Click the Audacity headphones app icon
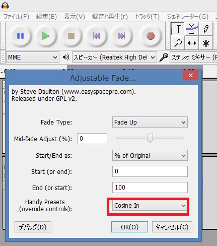Viewport: 217px width, 246px height. point(5,6)
